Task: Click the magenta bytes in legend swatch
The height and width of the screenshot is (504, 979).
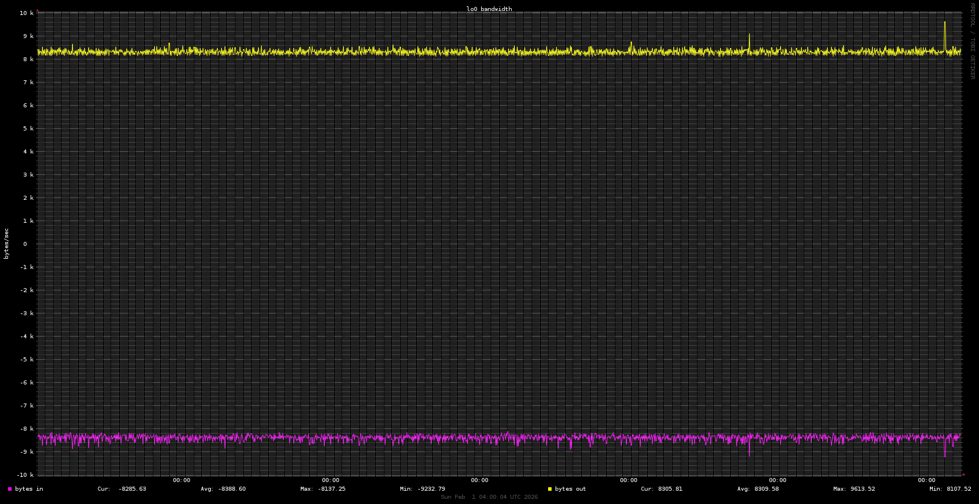Action: pyautogui.click(x=10, y=489)
